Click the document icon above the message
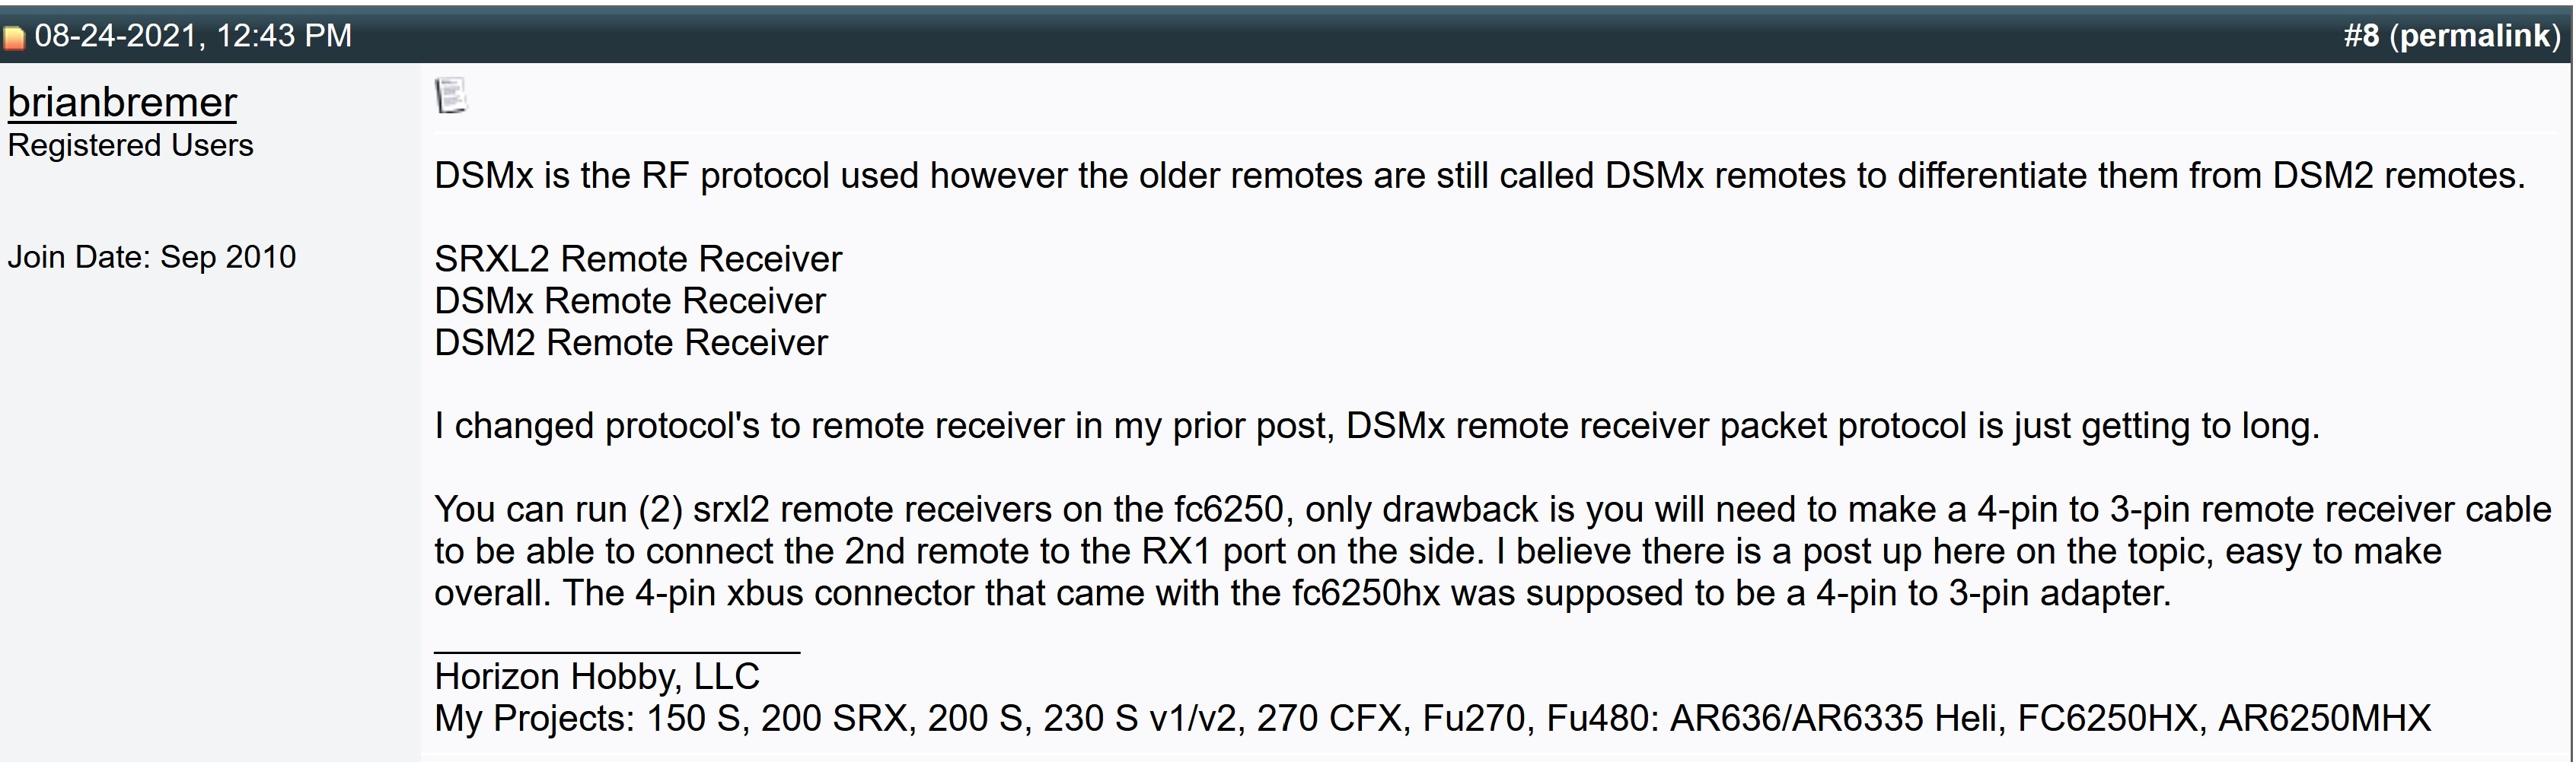The width and height of the screenshot is (2576, 762). pos(450,96)
